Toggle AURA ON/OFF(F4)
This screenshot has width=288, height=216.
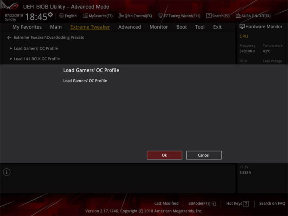(x=253, y=16)
